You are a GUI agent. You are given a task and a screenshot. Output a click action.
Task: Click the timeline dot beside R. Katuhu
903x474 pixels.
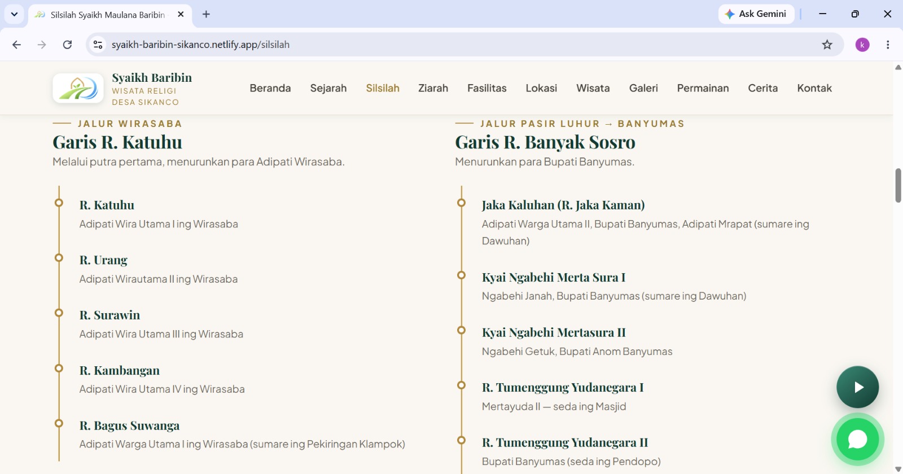tap(59, 203)
